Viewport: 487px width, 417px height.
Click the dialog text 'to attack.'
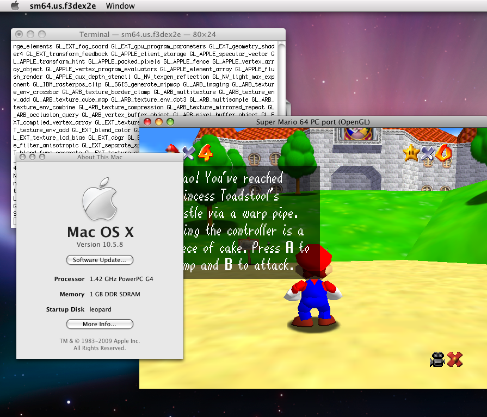tap(266, 266)
